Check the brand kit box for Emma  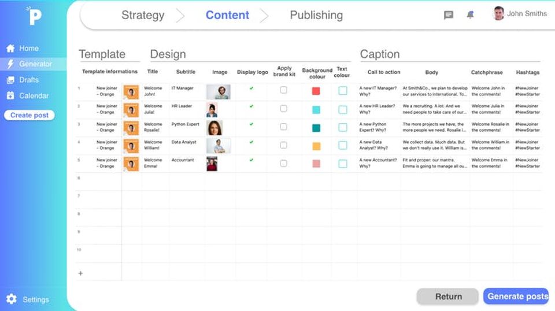[283, 164]
